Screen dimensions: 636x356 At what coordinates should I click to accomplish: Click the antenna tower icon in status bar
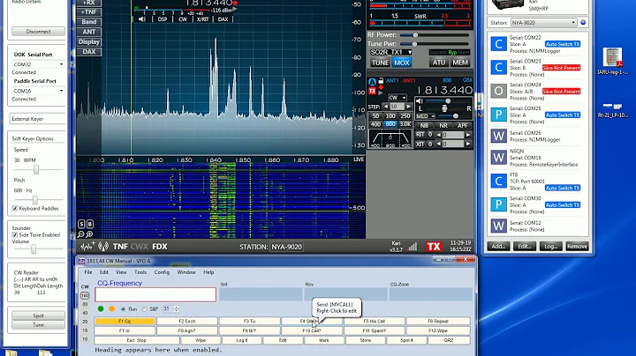(103, 247)
